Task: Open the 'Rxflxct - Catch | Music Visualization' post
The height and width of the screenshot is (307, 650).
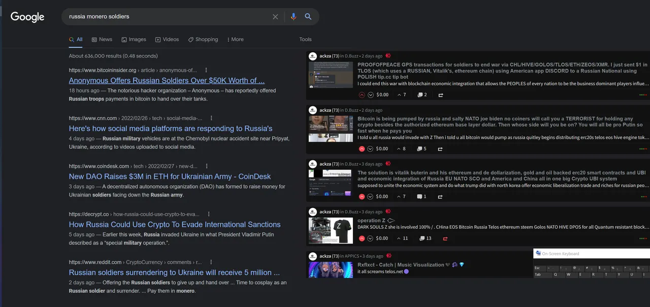Action: tap(411, 265)
